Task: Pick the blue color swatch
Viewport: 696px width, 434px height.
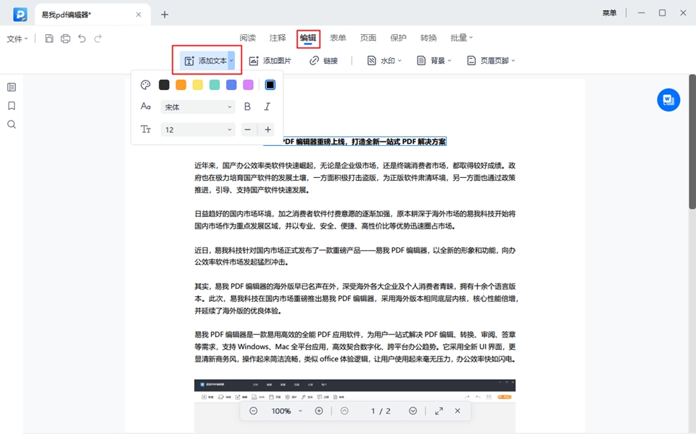Action: tap(231, 85)
